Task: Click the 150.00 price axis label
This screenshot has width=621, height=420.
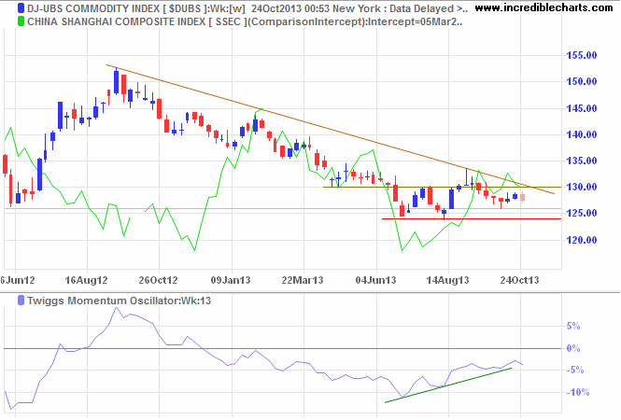Action: (582, 81)
